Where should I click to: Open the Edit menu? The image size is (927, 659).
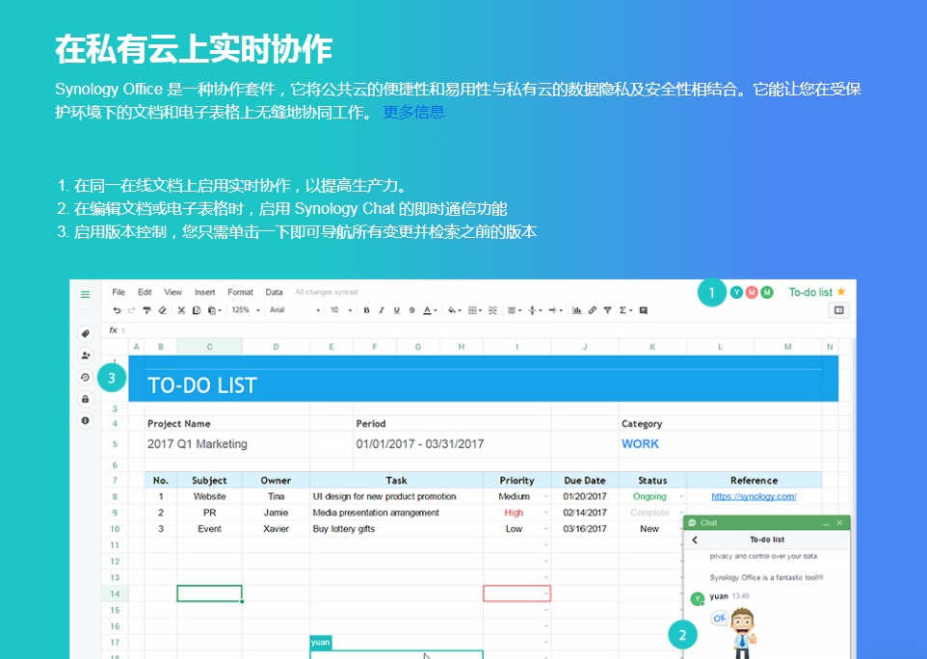pyautogui.click(x=145, y=292)
